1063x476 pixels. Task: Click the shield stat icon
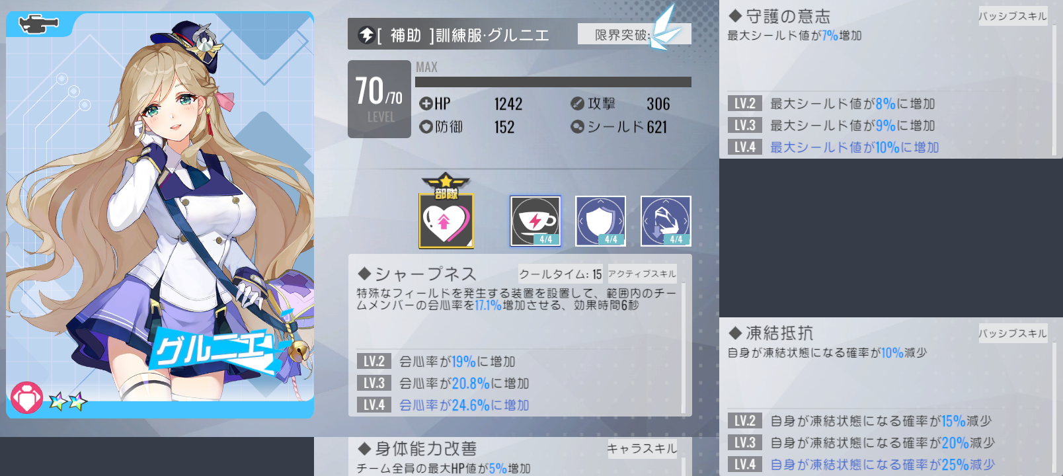577,126
